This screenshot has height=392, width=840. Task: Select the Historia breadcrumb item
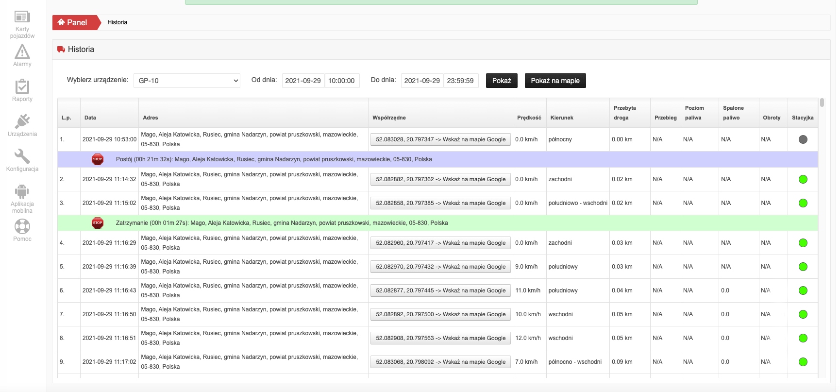coord(118,22)
